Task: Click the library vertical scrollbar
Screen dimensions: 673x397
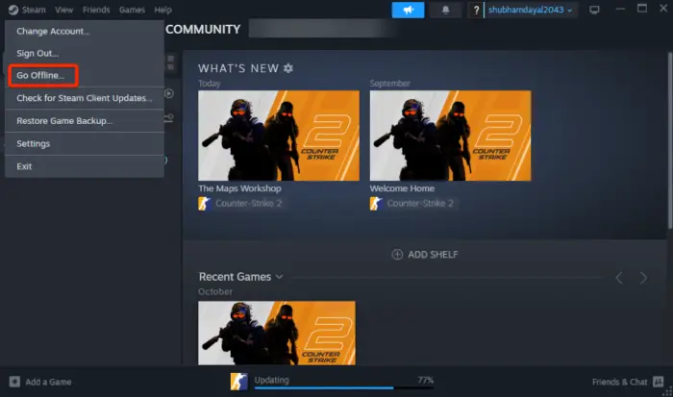Action: point(670,142)
